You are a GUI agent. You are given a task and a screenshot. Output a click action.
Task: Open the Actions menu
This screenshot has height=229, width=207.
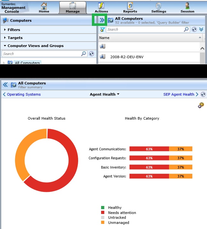tap(101, 8)
